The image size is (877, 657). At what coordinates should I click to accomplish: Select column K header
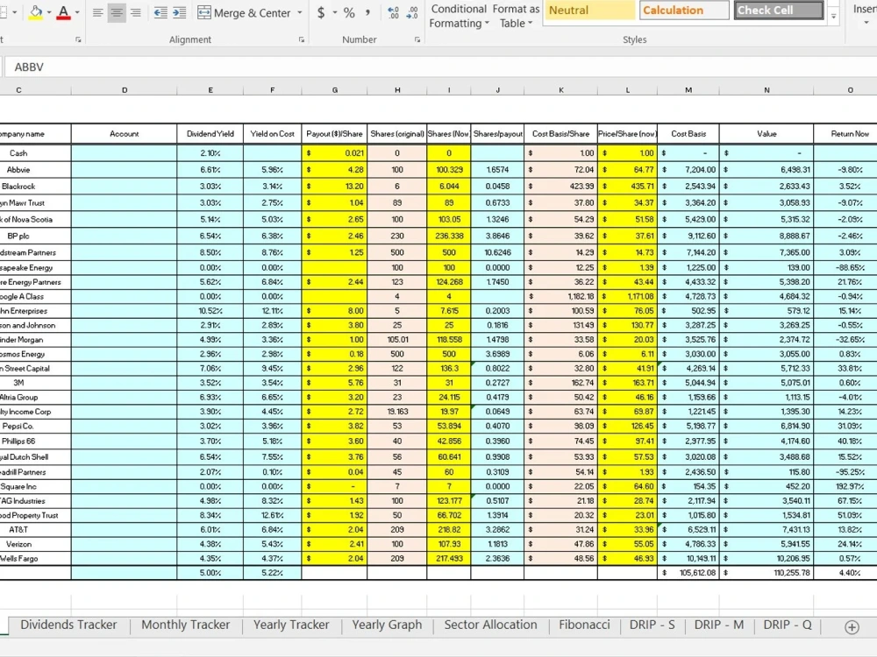tap(561, 90)
